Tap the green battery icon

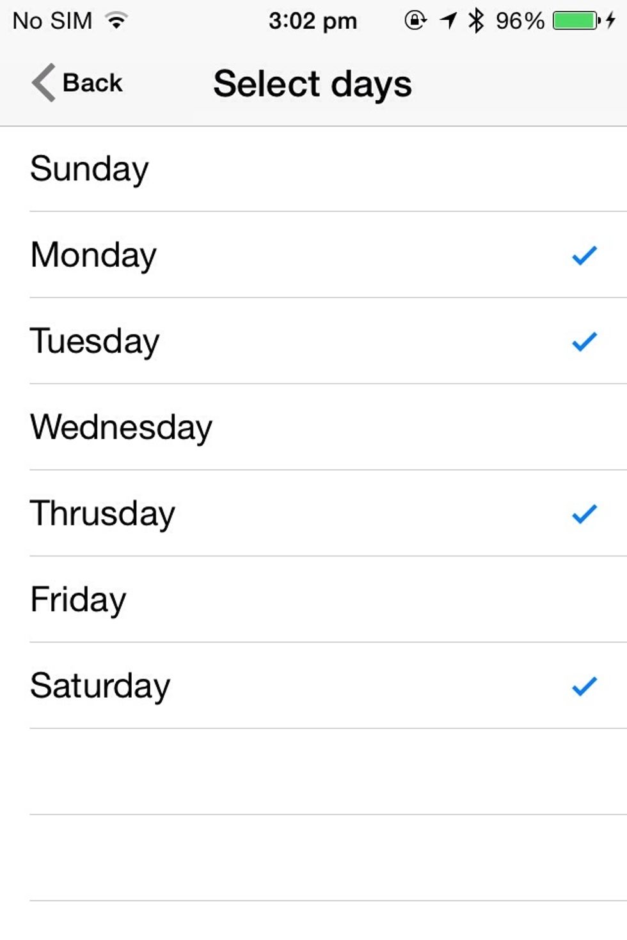pyautogui.click(x=576, y=21)
